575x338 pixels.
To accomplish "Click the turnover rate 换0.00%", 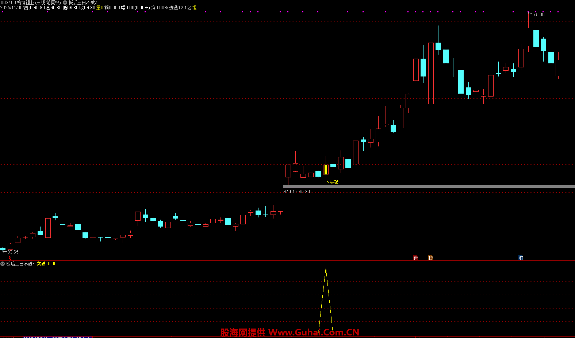I will pos(160,8).
